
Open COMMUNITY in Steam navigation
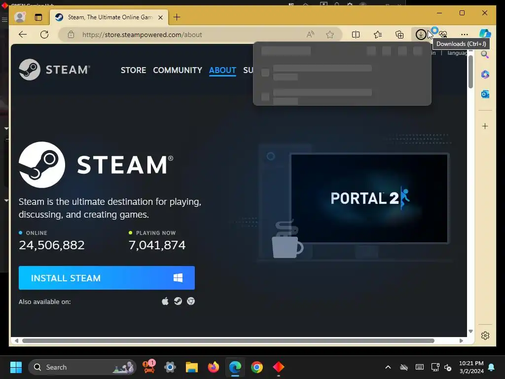click(178, 70)
